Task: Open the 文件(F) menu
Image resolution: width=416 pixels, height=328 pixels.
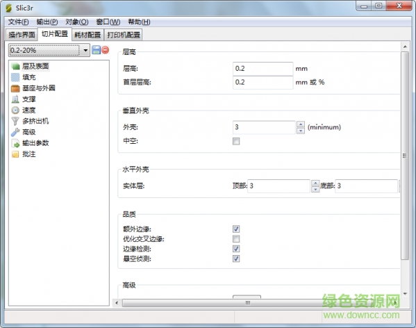Action: click(18, 22)
